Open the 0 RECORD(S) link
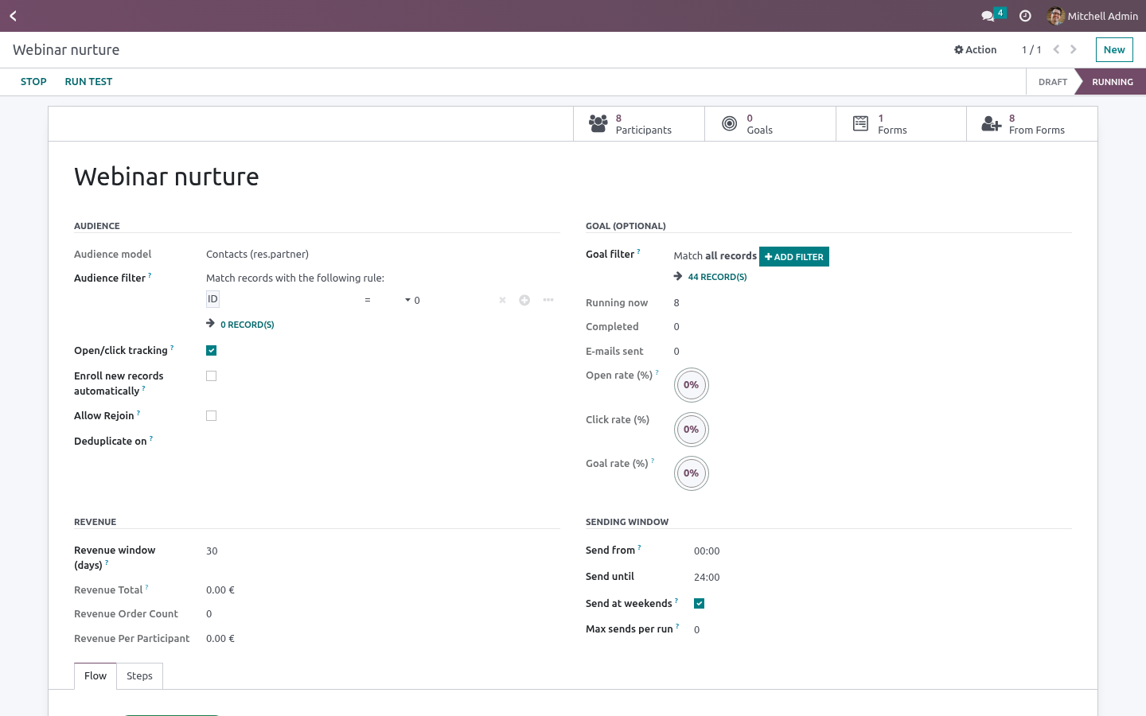1146x716 pixels. click(247, 325)
